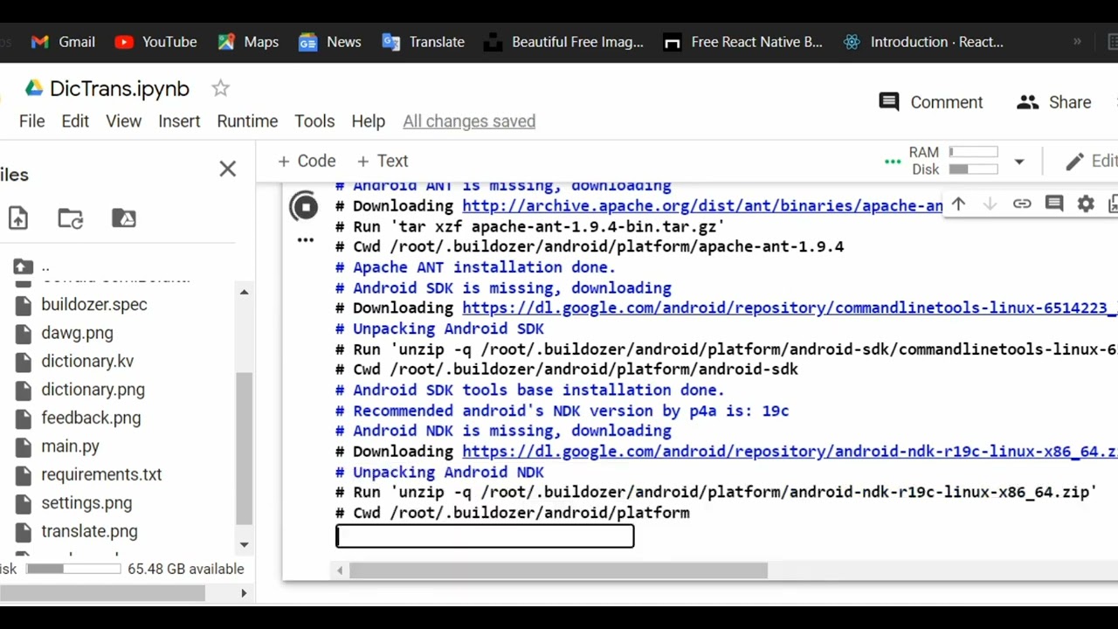The image size is (1118, 629).
Task: Select dictionary.kv file
Action: [87, 362]
